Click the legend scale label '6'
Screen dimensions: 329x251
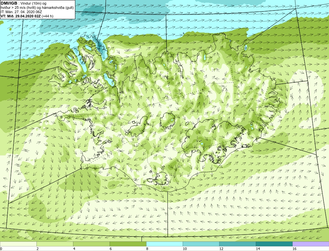tap(111, 249)
